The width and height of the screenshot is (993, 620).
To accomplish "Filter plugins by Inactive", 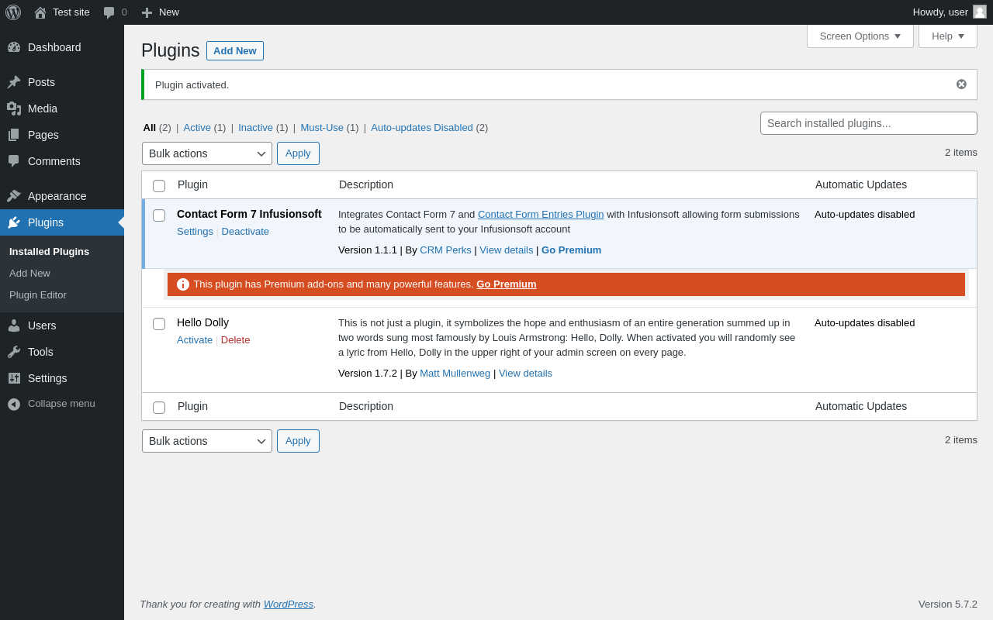I will (x=255, y=128).
